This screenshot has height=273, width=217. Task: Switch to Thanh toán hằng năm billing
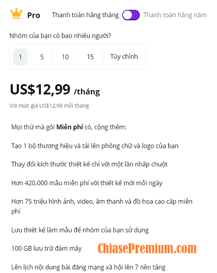175,15
